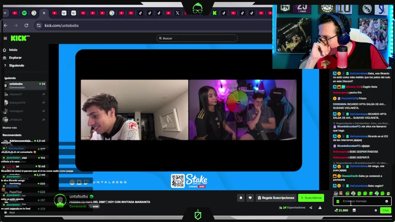
Task: Switch to the Spotify browser tab
Action: pos(24,13)
